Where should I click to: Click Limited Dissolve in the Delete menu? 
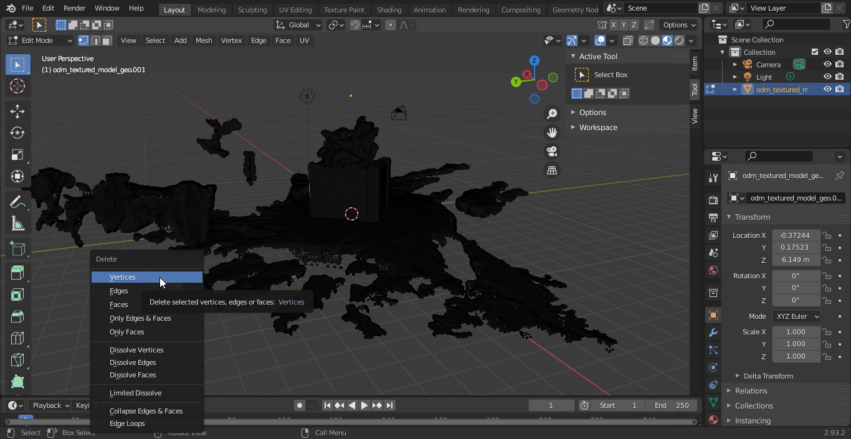pyautogui.click(x=135, y=393)
